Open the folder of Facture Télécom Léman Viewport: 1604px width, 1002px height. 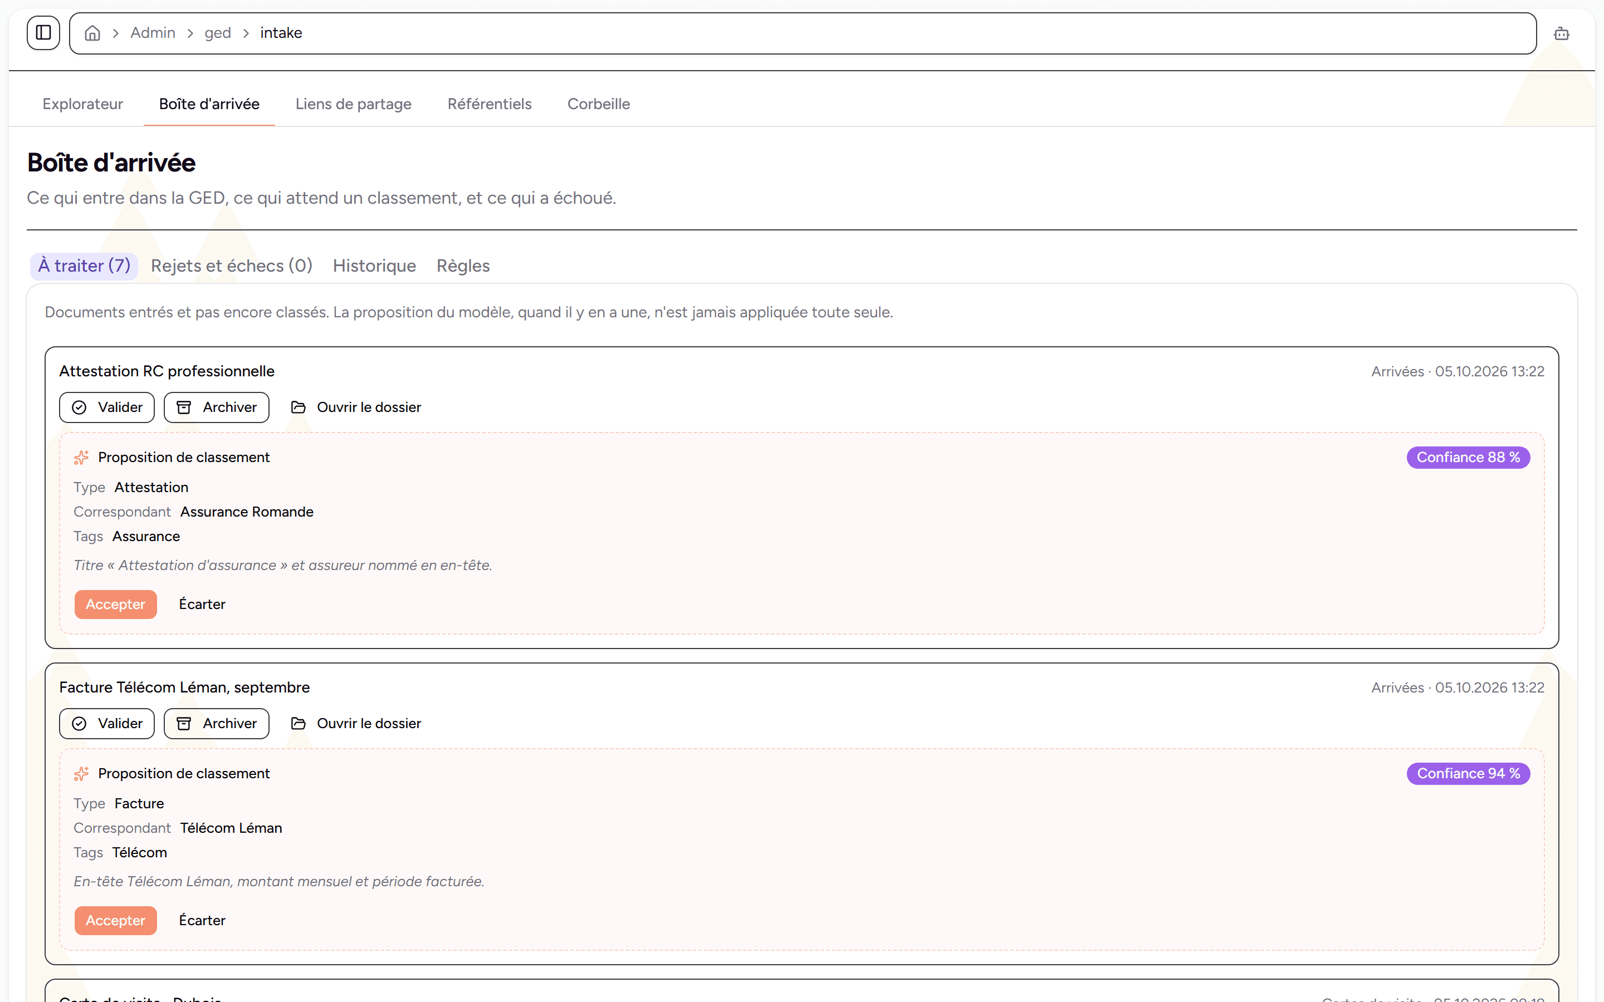coord(356,723)
